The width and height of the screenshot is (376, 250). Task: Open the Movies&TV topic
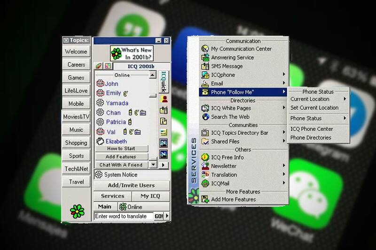tap(76, 117)
